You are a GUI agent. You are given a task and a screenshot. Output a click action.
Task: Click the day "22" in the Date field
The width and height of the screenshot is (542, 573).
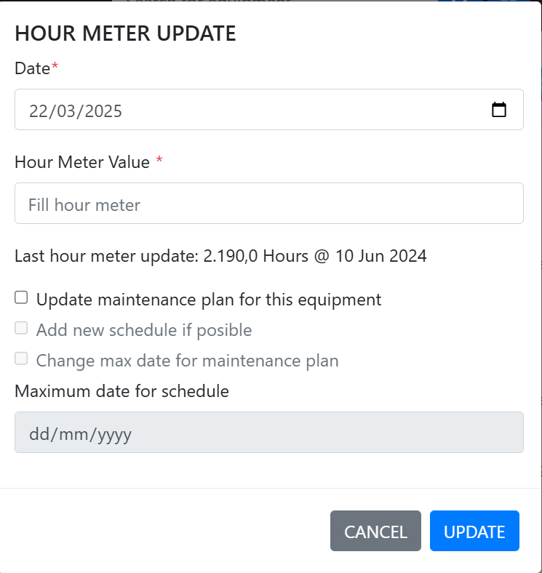(x=38, y=111)
